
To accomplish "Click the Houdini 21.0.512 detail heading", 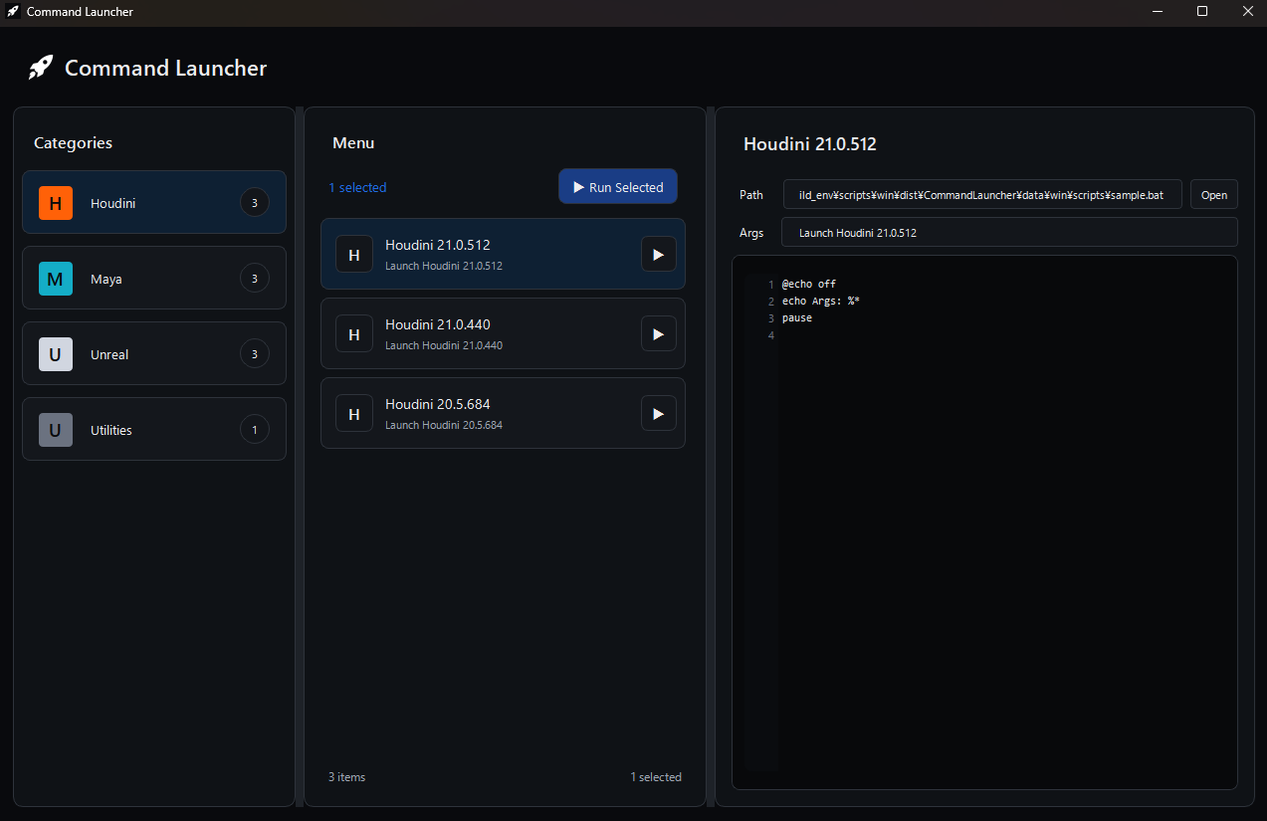I will coord(810,144).
